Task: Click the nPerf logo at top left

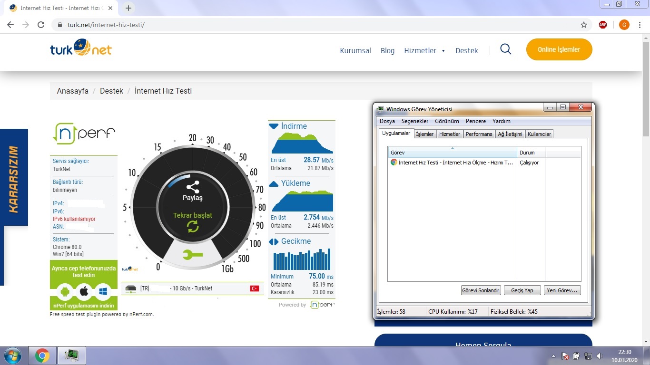Action: [84, 134]
